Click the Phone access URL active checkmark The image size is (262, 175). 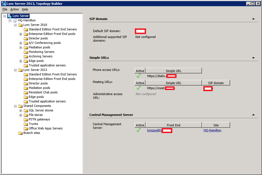pos(138,76)
